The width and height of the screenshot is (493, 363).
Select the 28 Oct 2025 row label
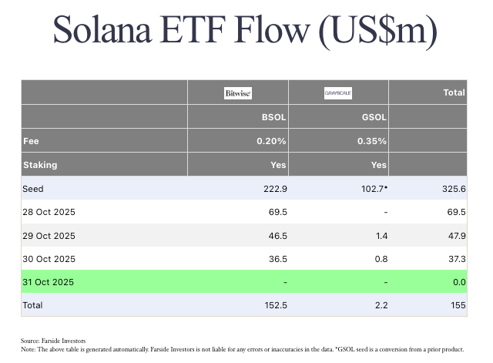coord(50,212)
